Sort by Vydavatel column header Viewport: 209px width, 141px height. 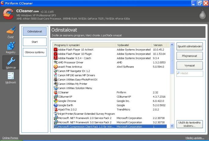[x=134, y=45]
